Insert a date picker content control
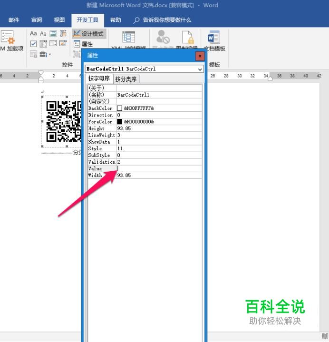Image resolution: width=329 pixels, height=342 pixels. pyautogui.click(x=63, y=44)
